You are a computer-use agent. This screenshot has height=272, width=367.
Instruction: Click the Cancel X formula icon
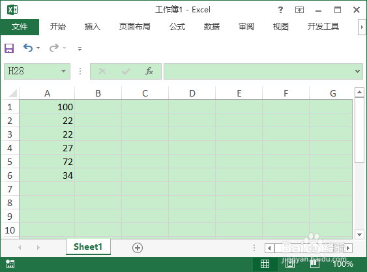click(102, 71)
